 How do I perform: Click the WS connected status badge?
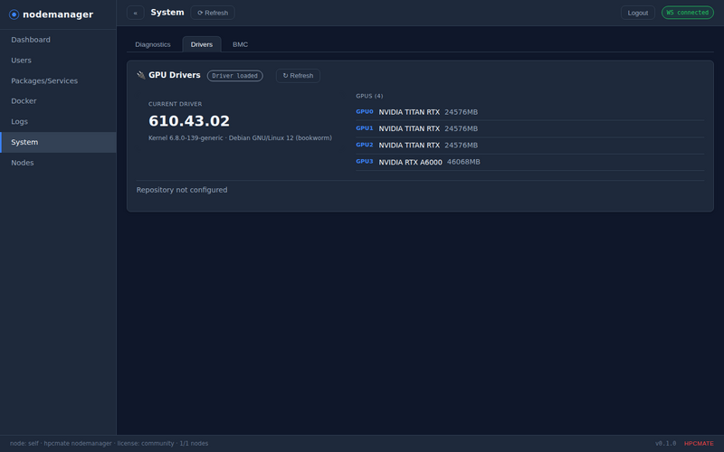pyautogui.click(x=687, y=13)
